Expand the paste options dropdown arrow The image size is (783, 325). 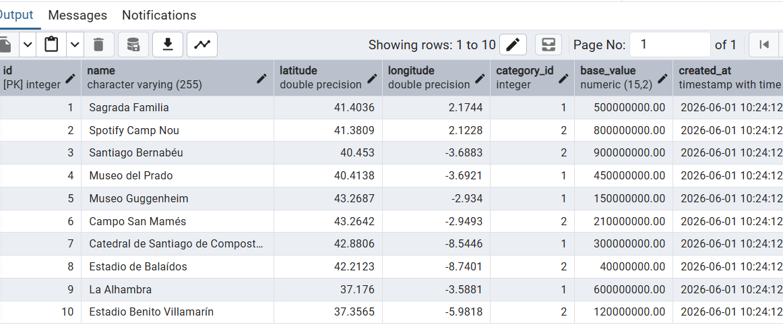tap(74, 45)
